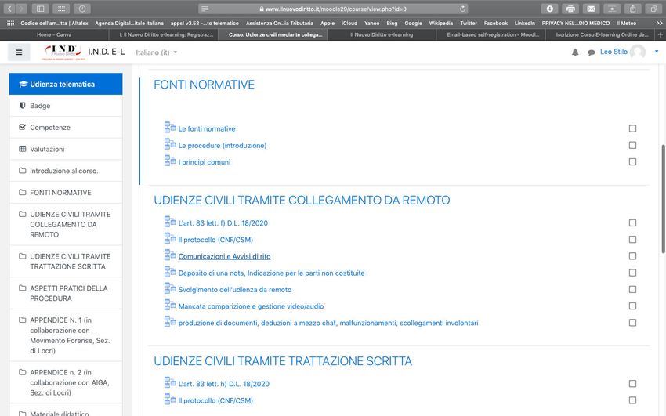Show Safari sidebar button
This screenshot has width=666, height=416.
pos(40,9)
